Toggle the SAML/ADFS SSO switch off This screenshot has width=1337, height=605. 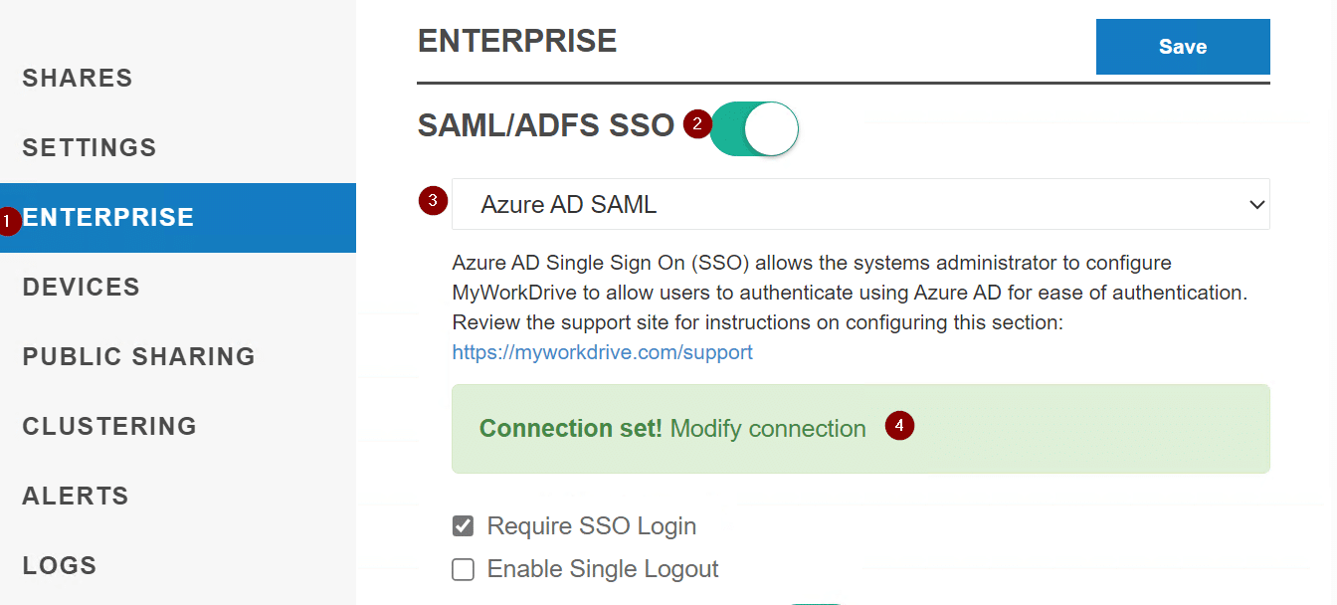click(x=754, y=128)
